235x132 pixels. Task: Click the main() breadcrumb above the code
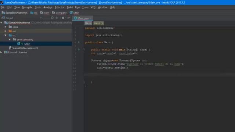pos(99,23)
